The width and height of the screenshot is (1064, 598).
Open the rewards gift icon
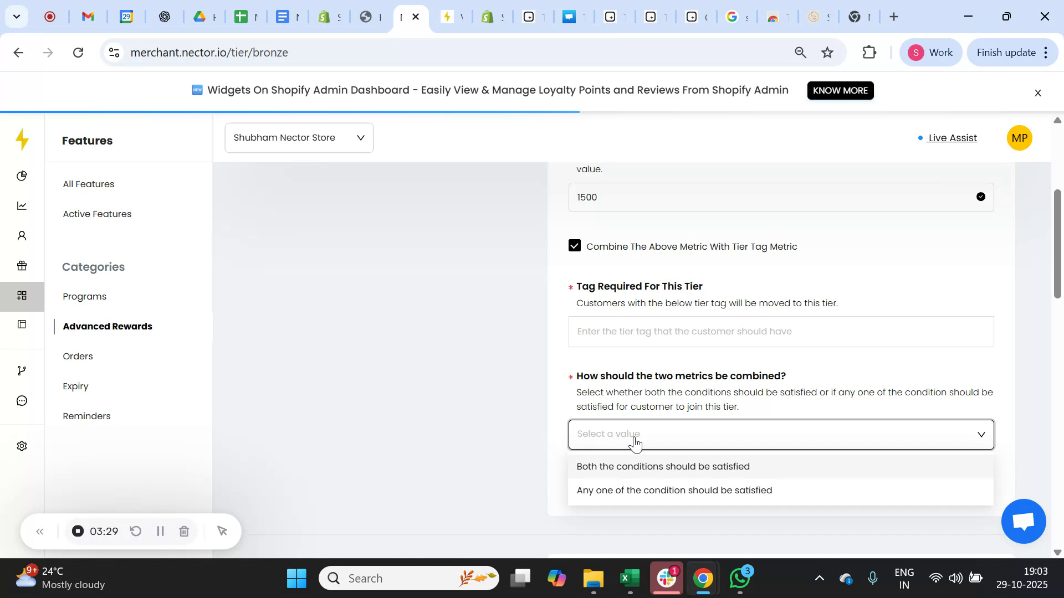click(22, 266)
